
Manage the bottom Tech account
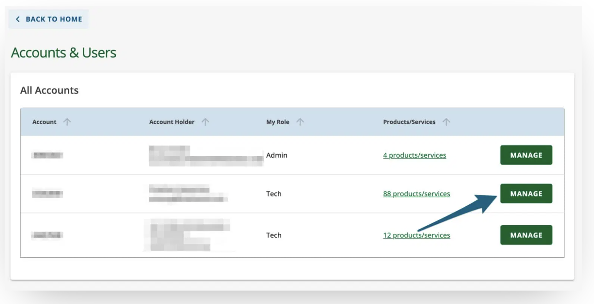[526, 235]
